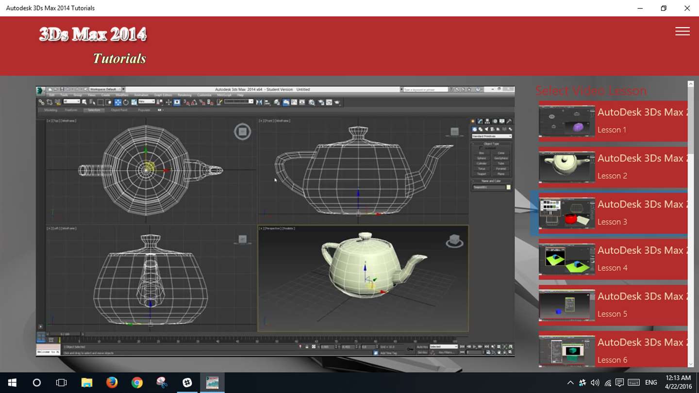Image resolution: width=699 pixels, height=393 pixels.
Task: Open the Reference Coordinate System dropdown
Action: [146, 101]
